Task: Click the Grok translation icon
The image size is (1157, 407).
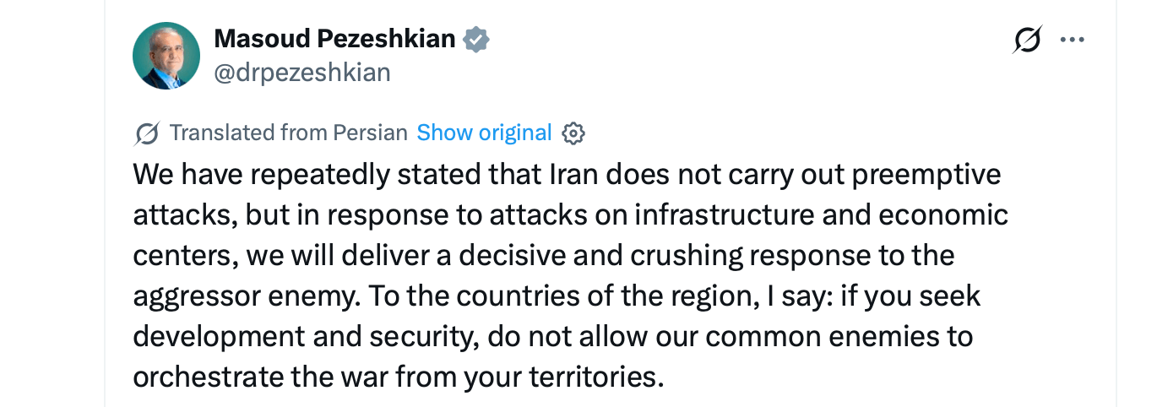Action: (x=147, y=133)
